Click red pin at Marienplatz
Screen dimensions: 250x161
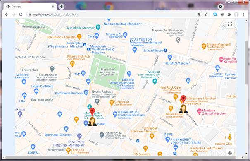pyautogui.click(x=92, y=112)
